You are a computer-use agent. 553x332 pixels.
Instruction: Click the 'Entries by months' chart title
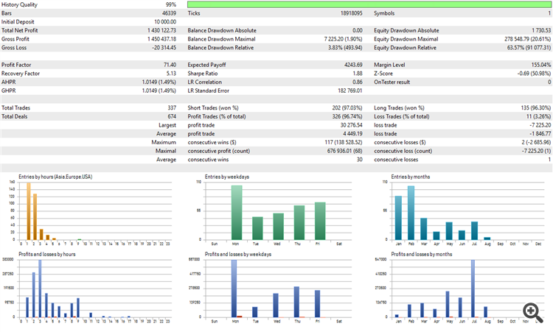(410, 177)
